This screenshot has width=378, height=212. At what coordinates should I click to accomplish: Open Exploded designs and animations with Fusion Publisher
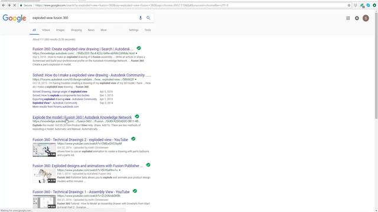pyautogui.click(x=88, y=166)
